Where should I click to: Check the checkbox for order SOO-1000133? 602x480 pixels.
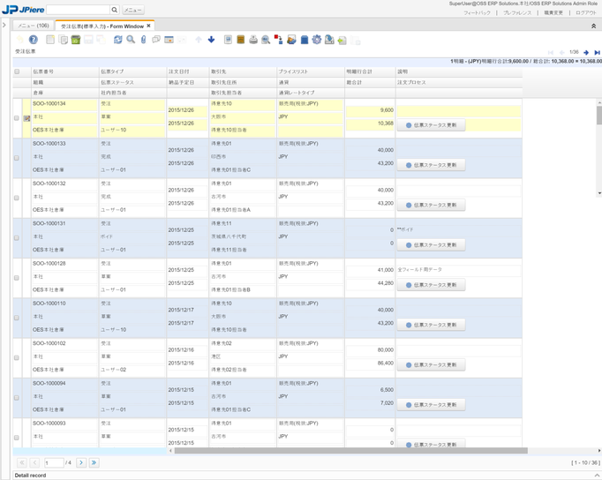(17, 158)
